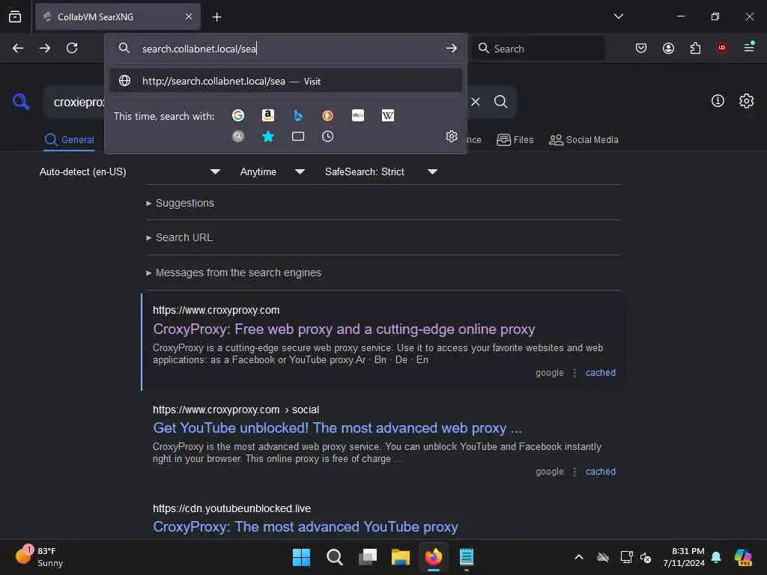Search open tabs icon

point(298,136)
